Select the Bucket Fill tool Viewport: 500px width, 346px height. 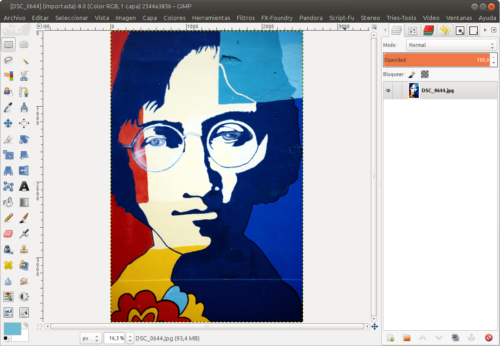(8, 202)
